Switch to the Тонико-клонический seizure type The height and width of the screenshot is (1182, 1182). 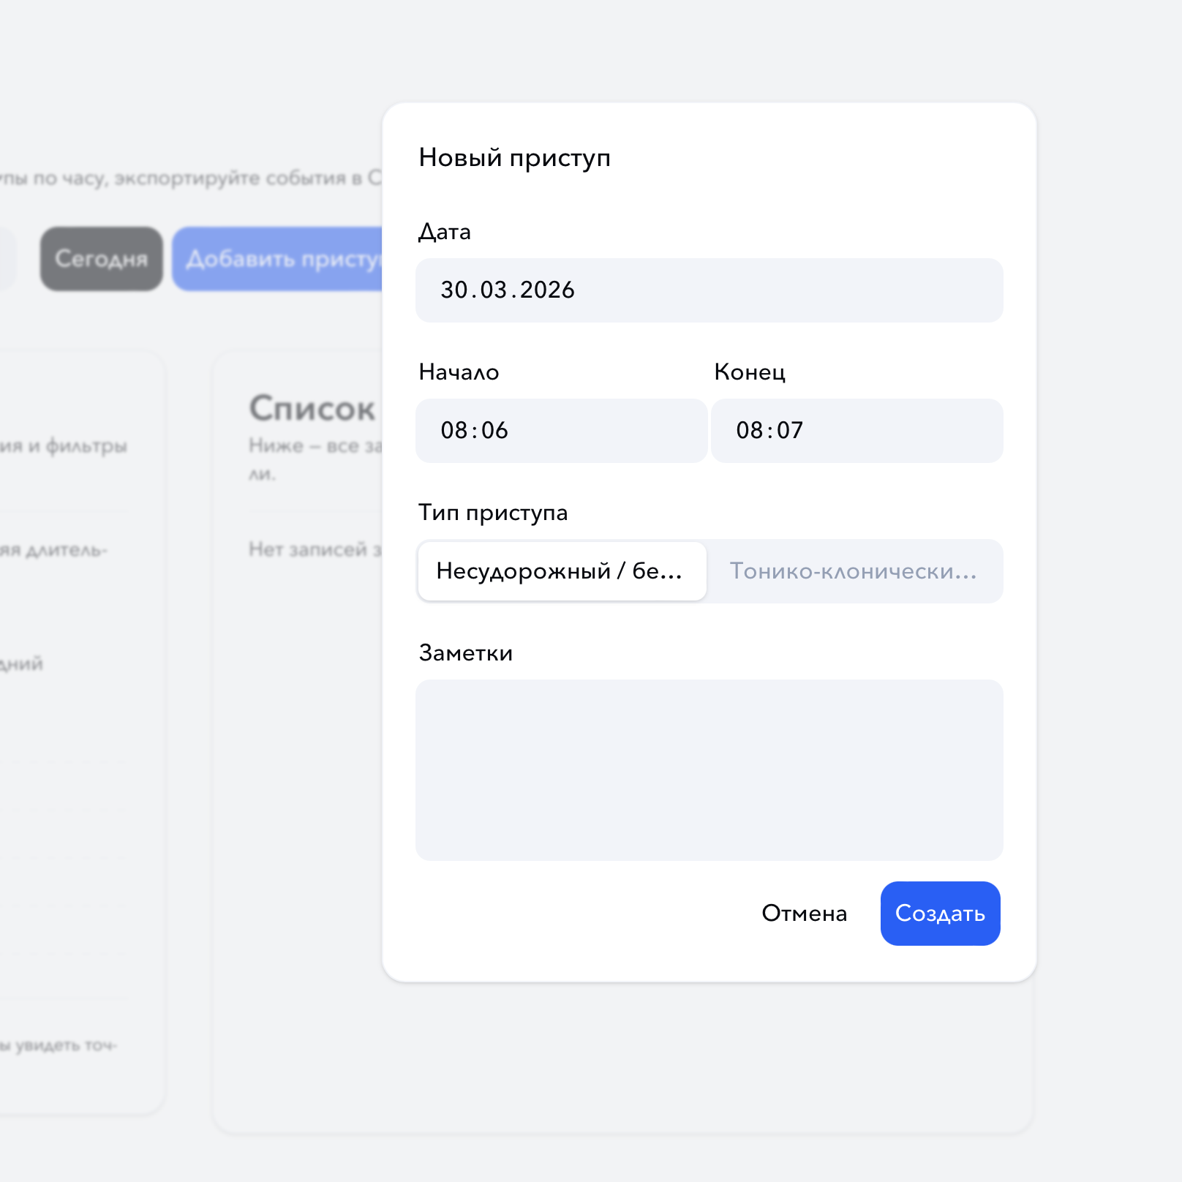coord(854,571)
